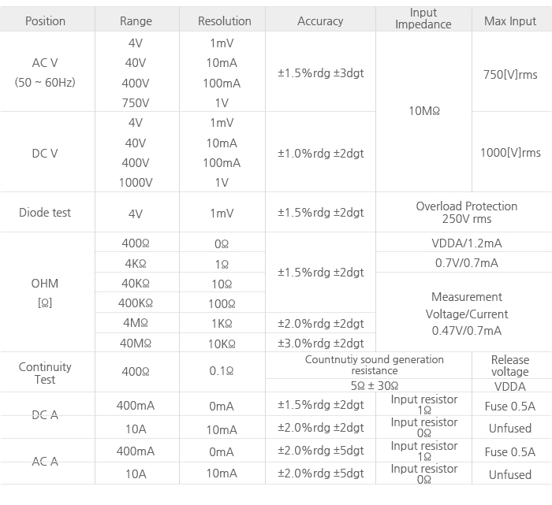Select the Max Input column header
Screen dimensions: 552x505
click(x=509, y=20)
